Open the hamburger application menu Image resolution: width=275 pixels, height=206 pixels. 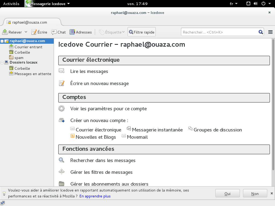click(x=270, y=32)
